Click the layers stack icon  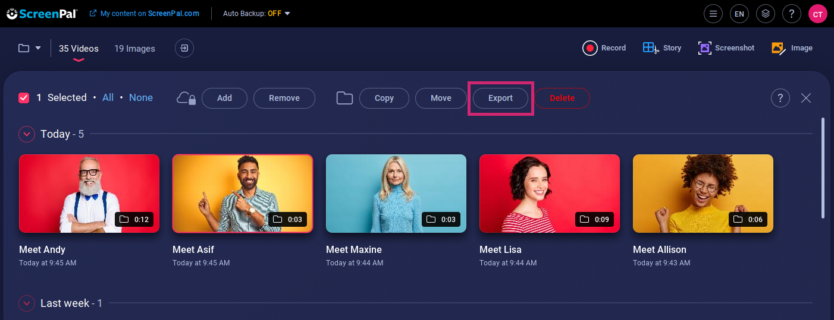pos(766,13)
